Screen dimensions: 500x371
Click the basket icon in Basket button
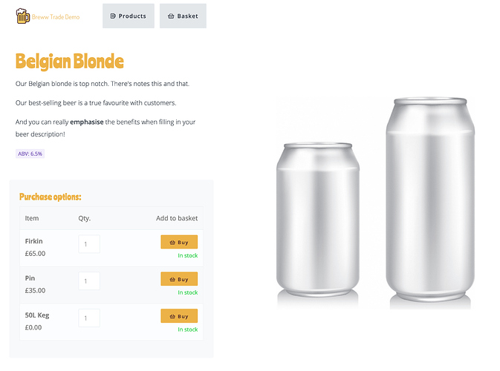coord(171,16)
